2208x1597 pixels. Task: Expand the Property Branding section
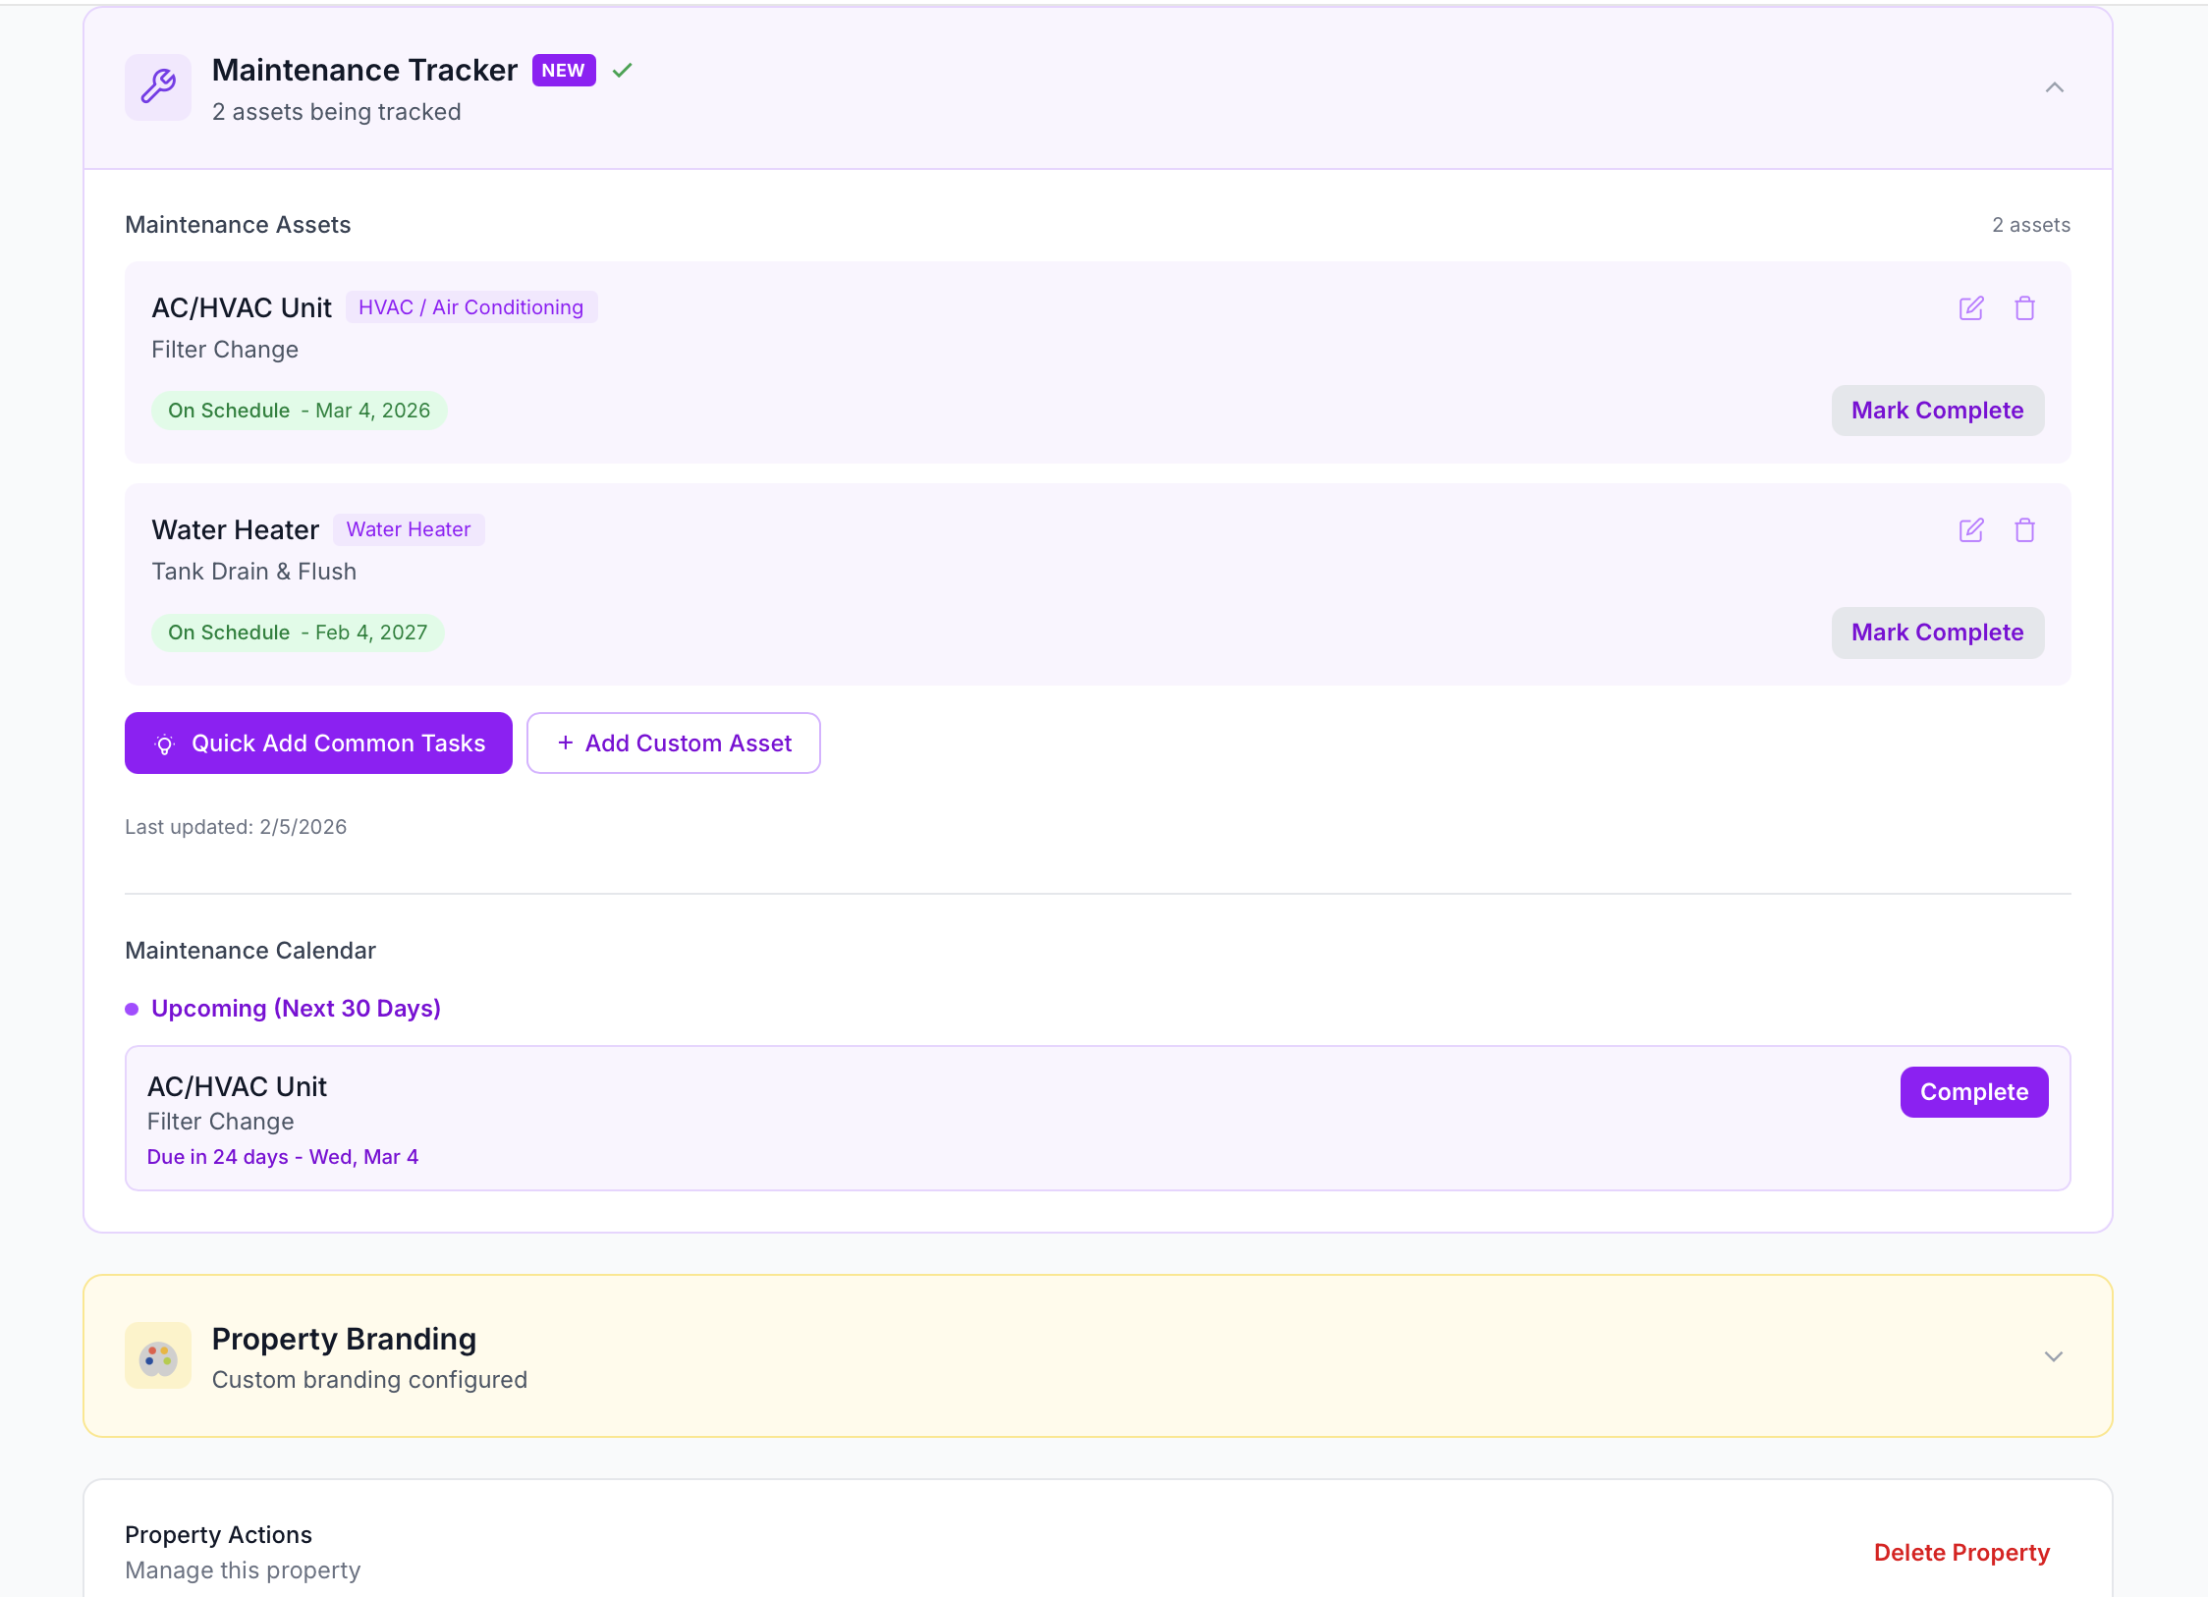[2055, 1356]
